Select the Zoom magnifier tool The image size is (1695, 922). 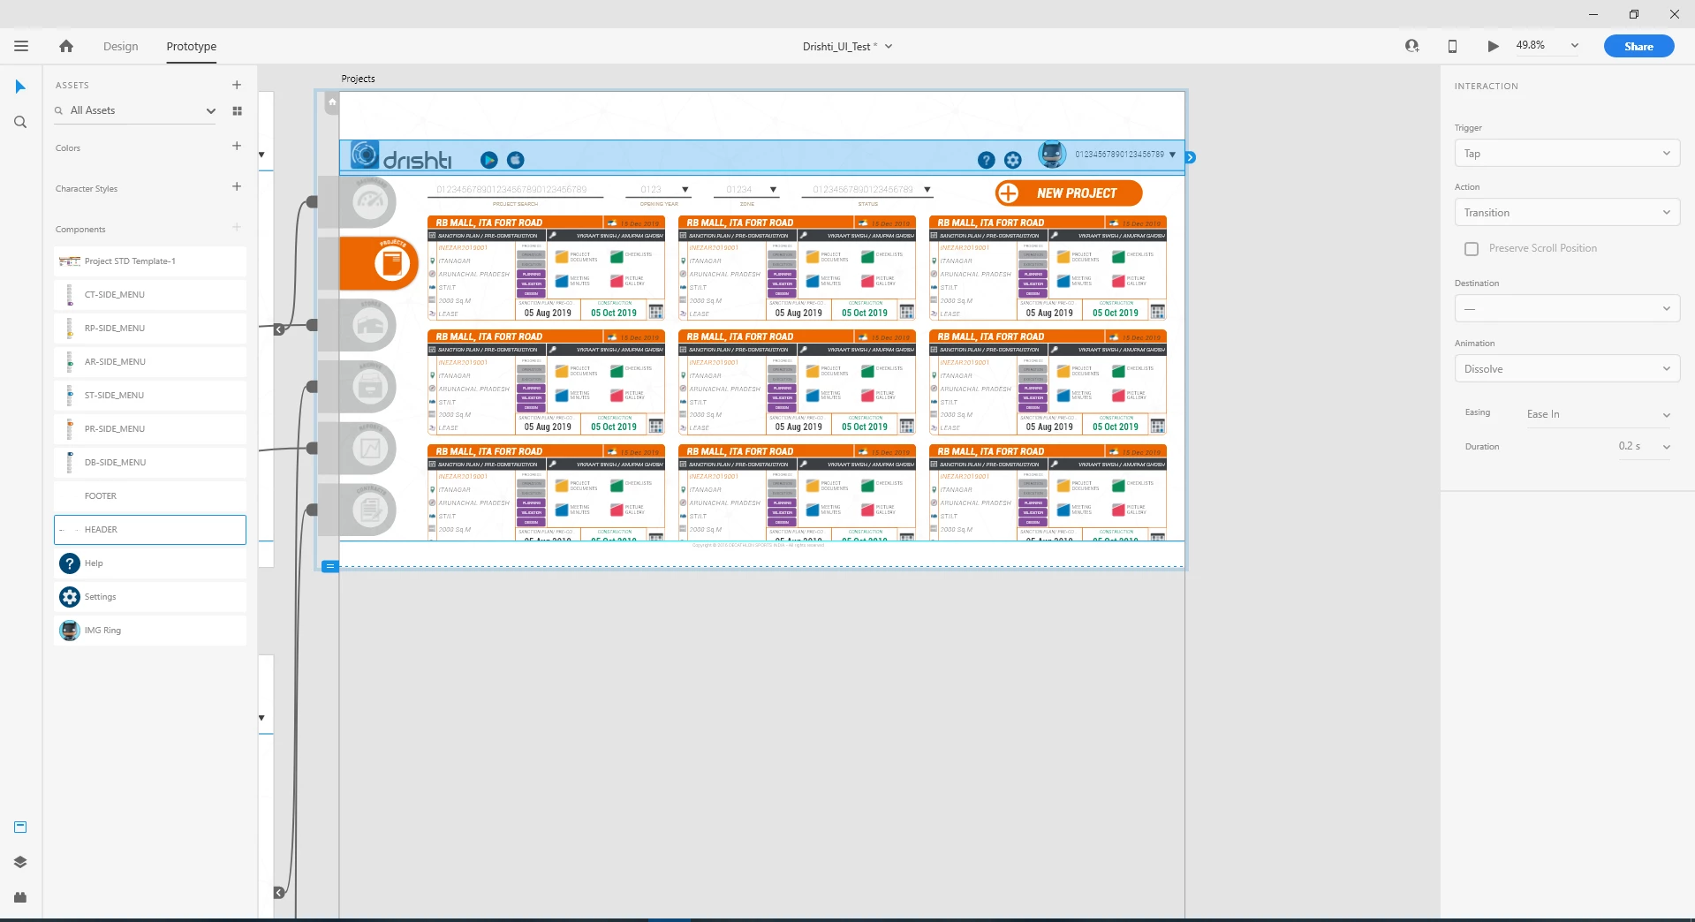click(x=20, y=123)
